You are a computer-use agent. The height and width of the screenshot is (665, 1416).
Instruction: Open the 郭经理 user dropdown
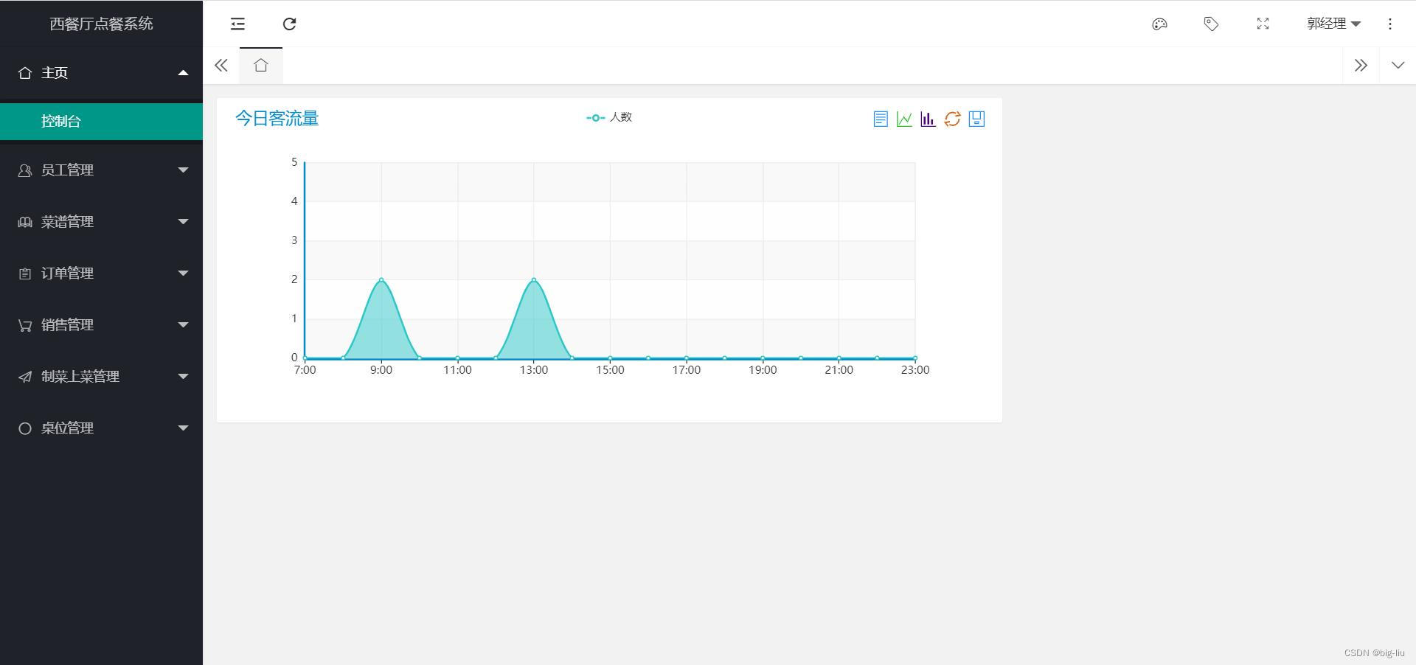pyautogui.click(x=1333, y=24)
